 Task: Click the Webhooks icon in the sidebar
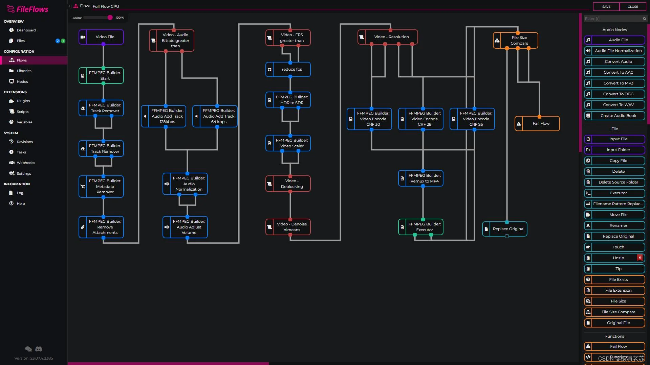tap(12, 163)
